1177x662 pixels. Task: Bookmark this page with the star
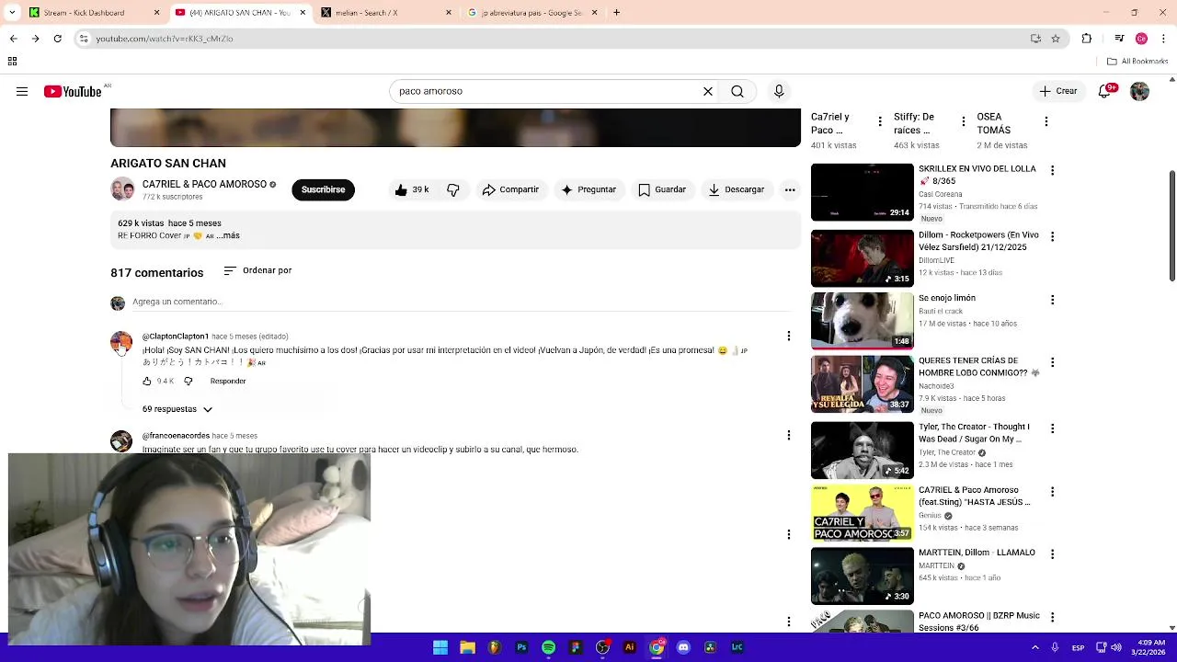[1056, 39]
